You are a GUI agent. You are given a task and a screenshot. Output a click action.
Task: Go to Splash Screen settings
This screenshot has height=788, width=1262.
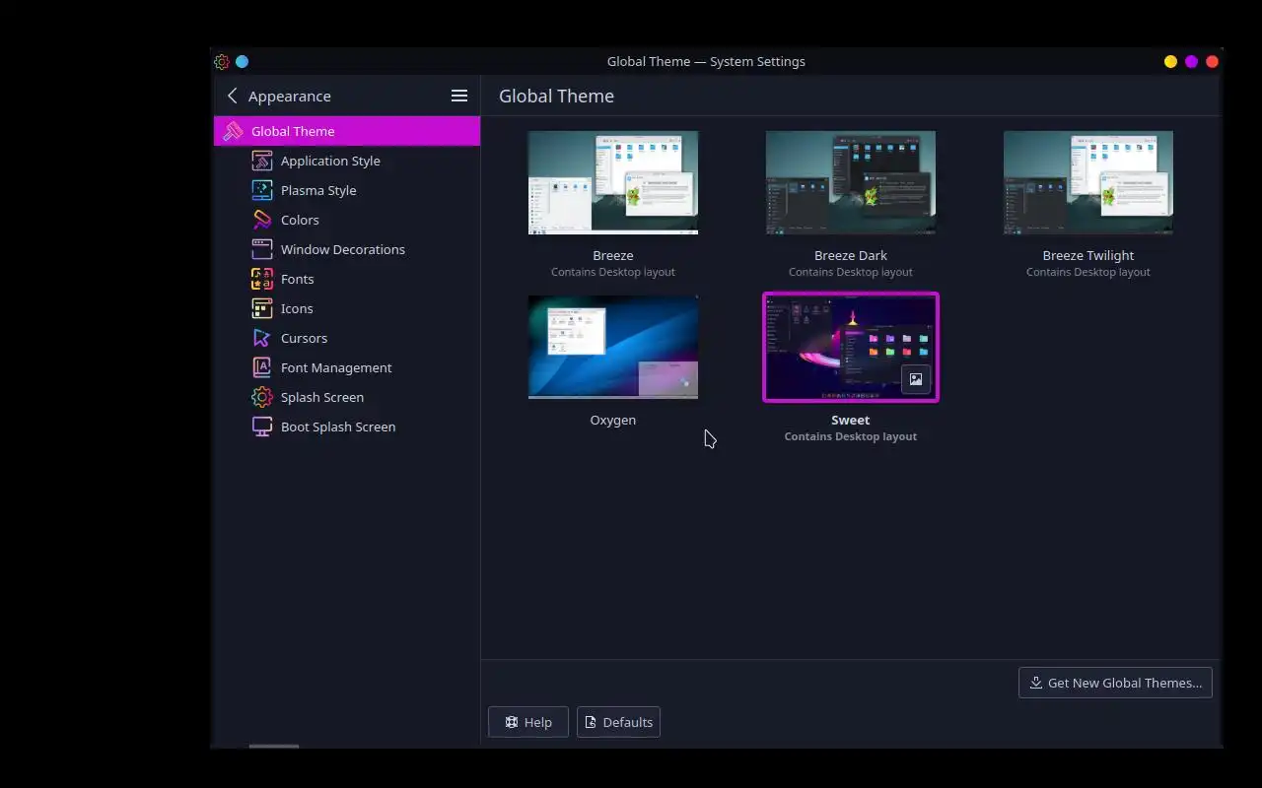tap(347, 397)
